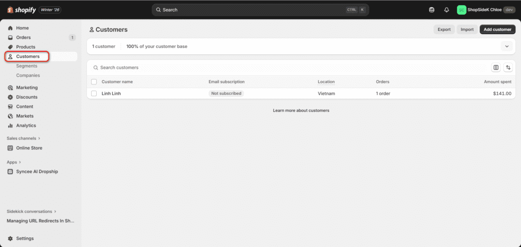This screenshot has width=521, height=247.
Task: Click the Add customer button
Action: tap(497, 29)
